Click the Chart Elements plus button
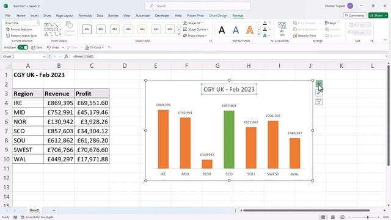The width and height of the screenshot is (391, 220). point(319,84)
